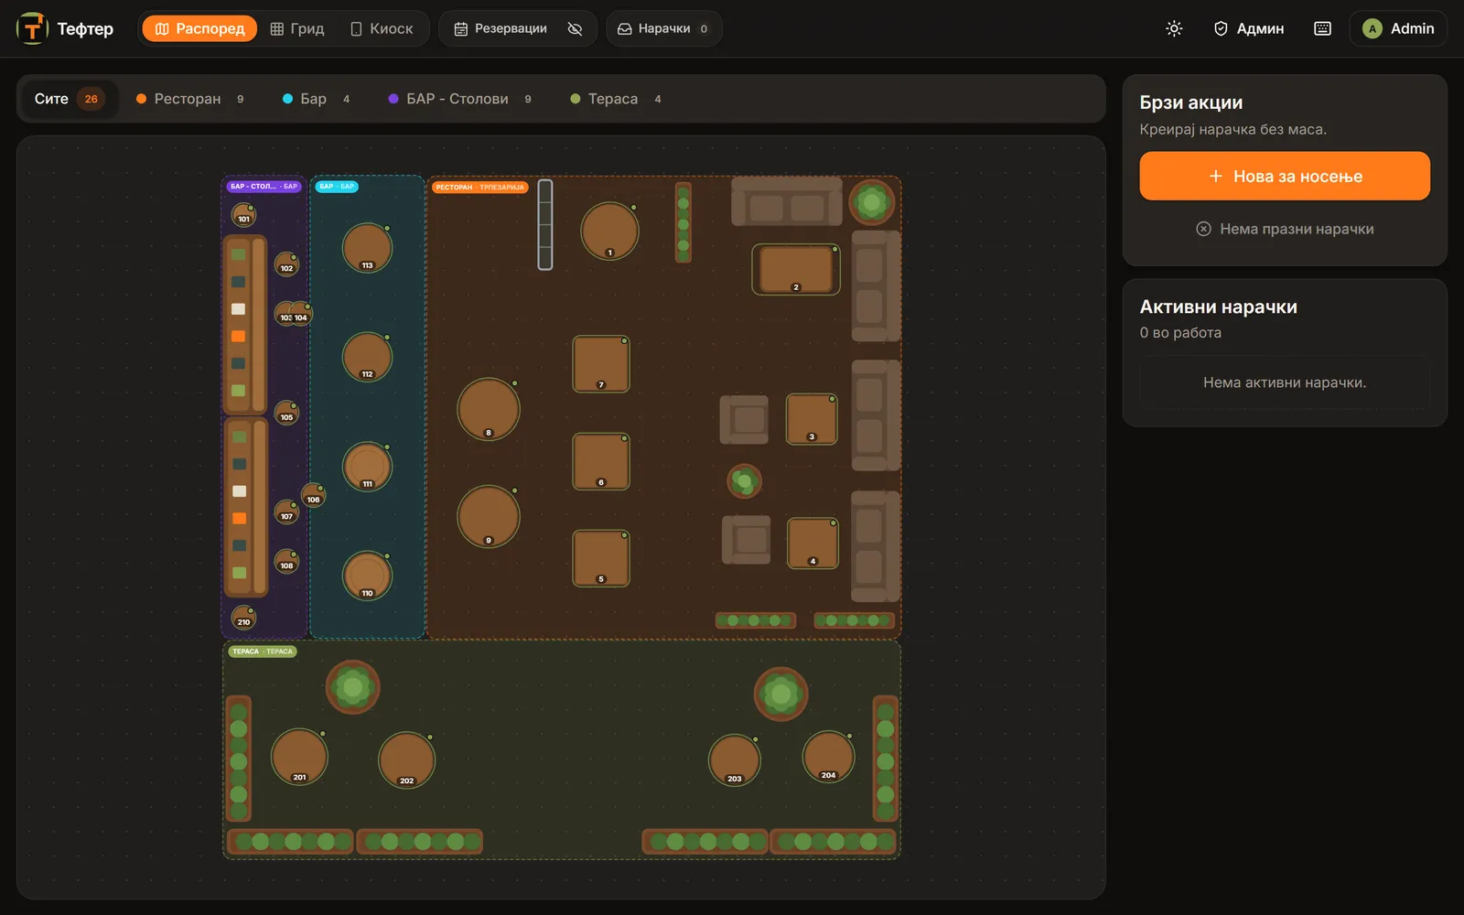Click the Тефтер logo icon

coord(33,28)
